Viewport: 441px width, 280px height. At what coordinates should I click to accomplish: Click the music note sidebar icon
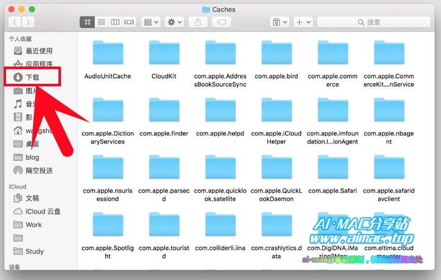click(18, 104)
